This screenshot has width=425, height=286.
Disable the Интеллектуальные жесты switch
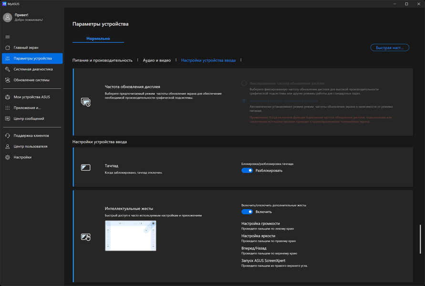tap(247, 212)
